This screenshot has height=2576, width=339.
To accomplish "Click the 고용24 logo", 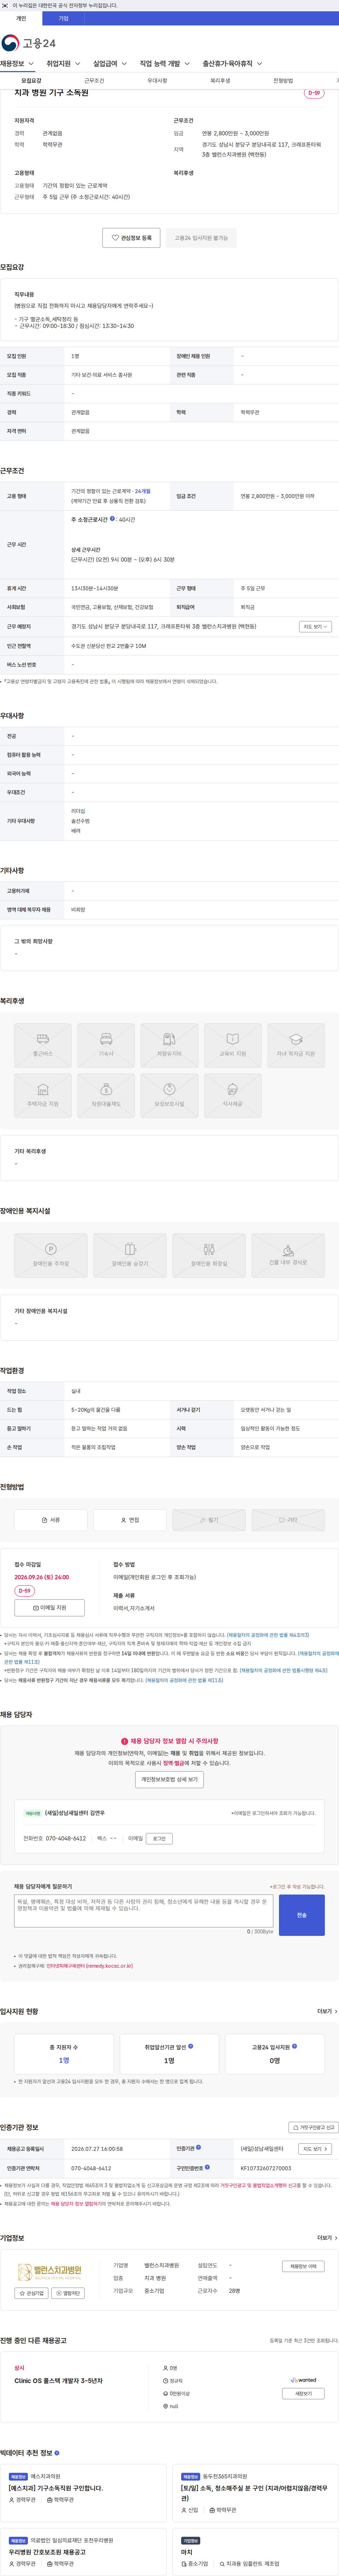I will [x=28, y=43].
